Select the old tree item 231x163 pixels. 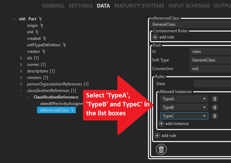(30, 32)
